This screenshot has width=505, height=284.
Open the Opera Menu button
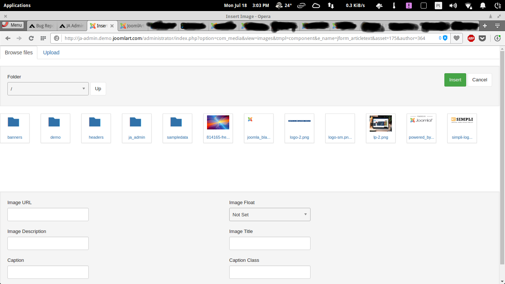[13, 25]
